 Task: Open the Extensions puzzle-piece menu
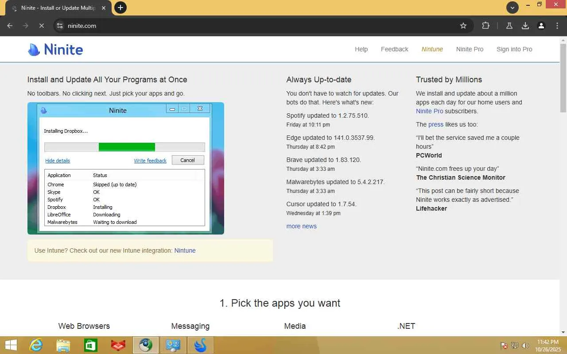[x=485, y=26]
